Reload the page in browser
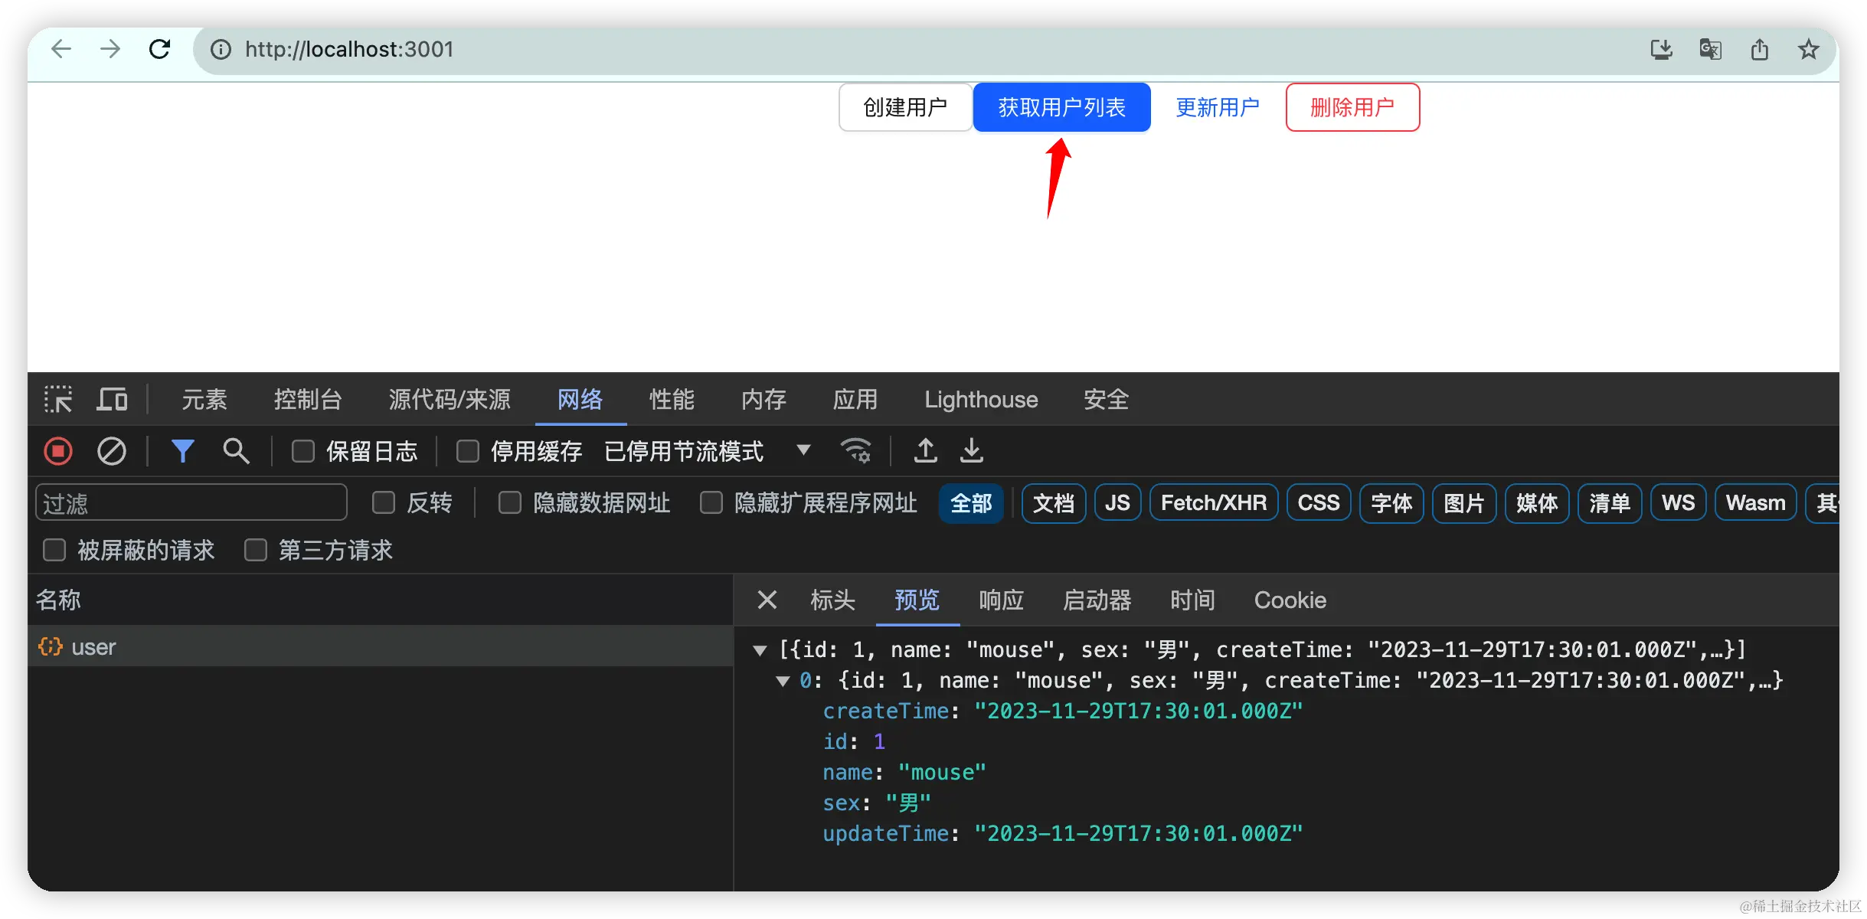Image resolution: width=1867 pixels, height=919 pixels. click(x=159, y=50)
